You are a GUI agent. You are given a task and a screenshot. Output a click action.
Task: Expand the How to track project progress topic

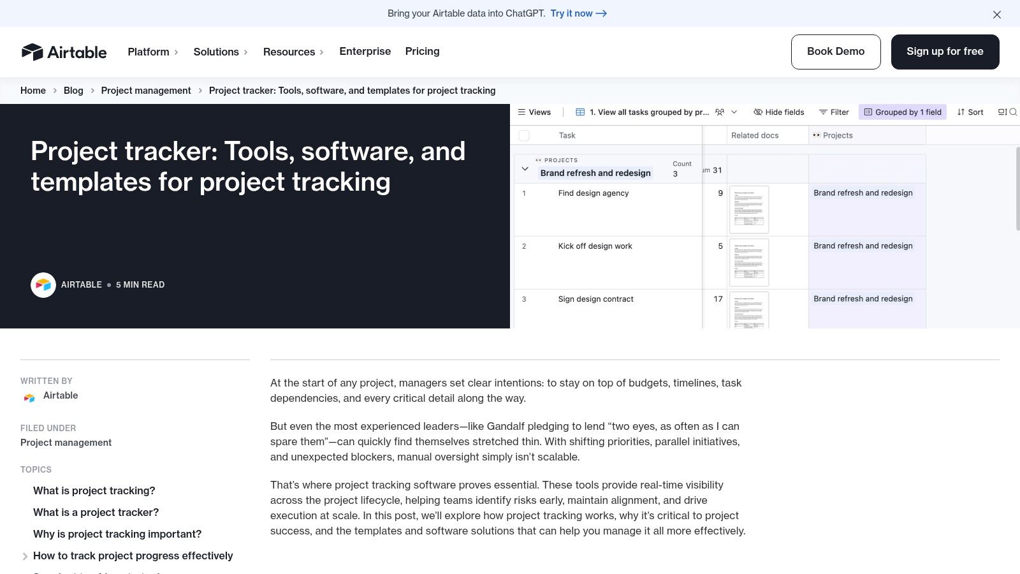click(x=24, y=556)
